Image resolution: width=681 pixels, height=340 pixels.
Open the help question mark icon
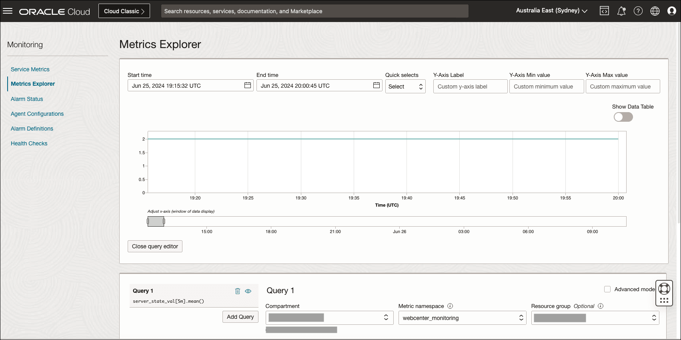tap(638, 11)
